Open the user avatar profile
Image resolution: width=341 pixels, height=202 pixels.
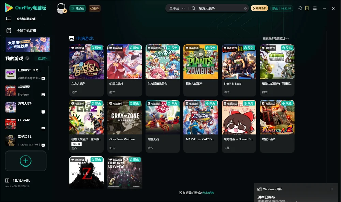point(61,8)
